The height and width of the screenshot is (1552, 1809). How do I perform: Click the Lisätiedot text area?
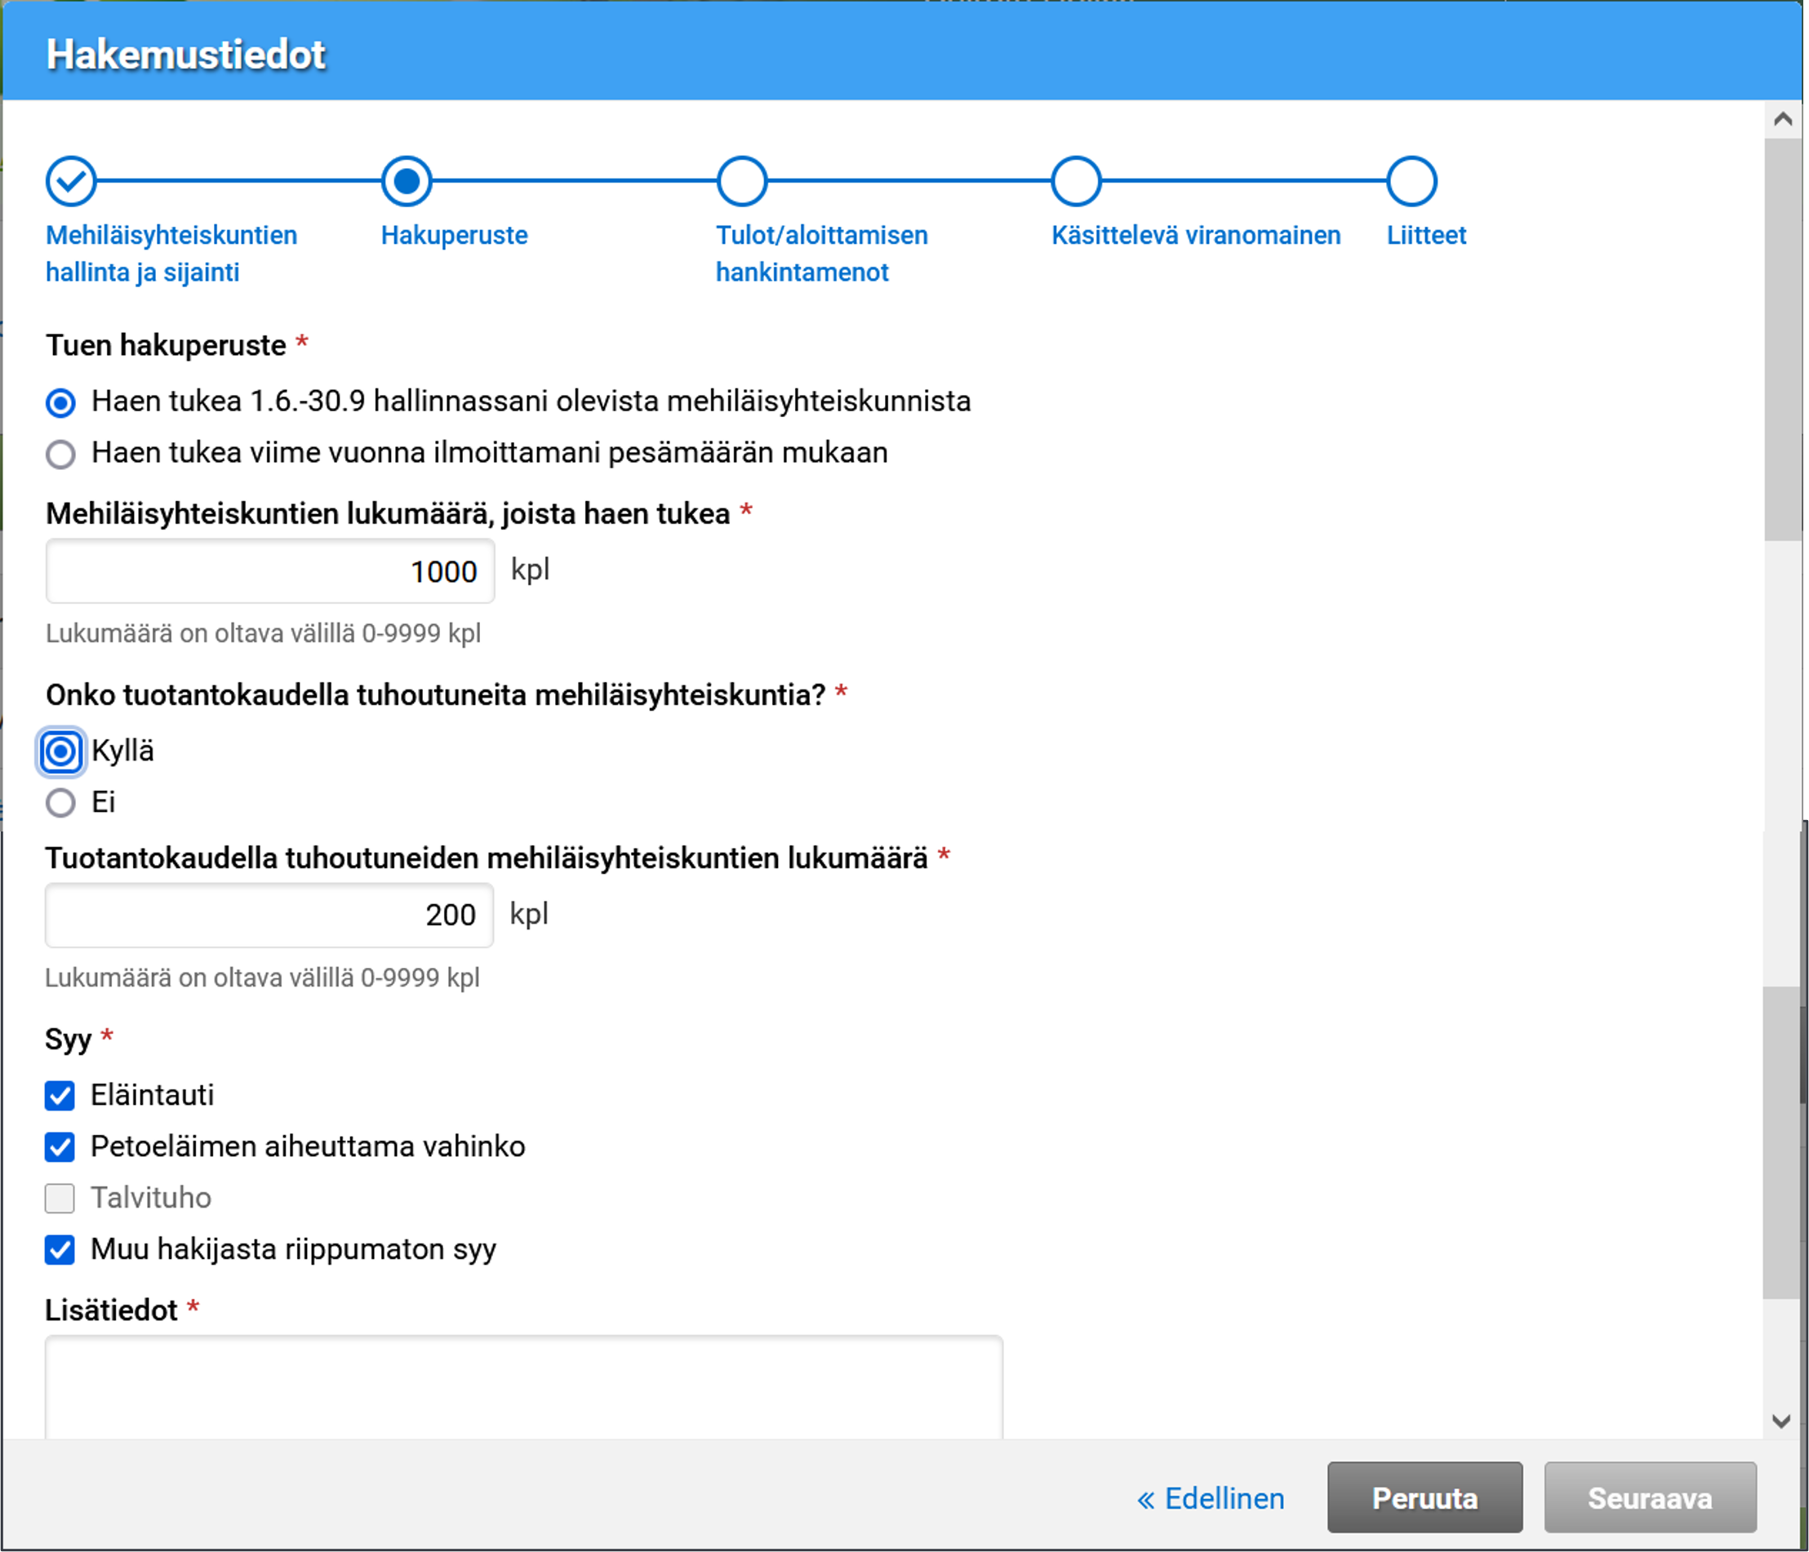click(524, 1386)
